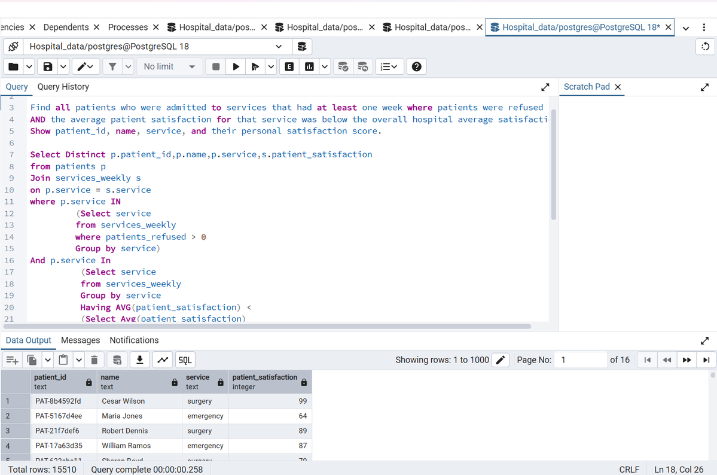
Task: Click the SQL icon in the data toolbar
Action: 185,360
